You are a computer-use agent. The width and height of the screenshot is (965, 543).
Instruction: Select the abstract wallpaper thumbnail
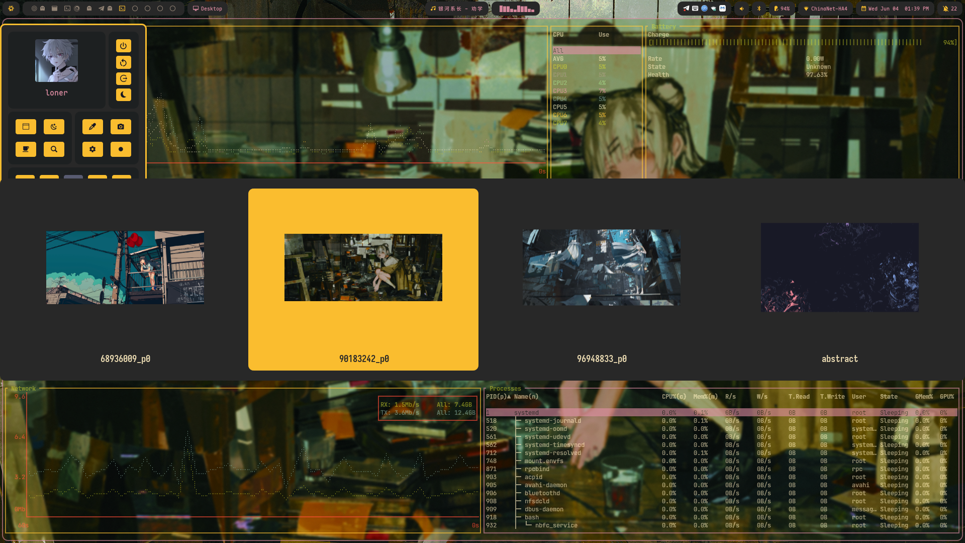click(x=839, y=267)
